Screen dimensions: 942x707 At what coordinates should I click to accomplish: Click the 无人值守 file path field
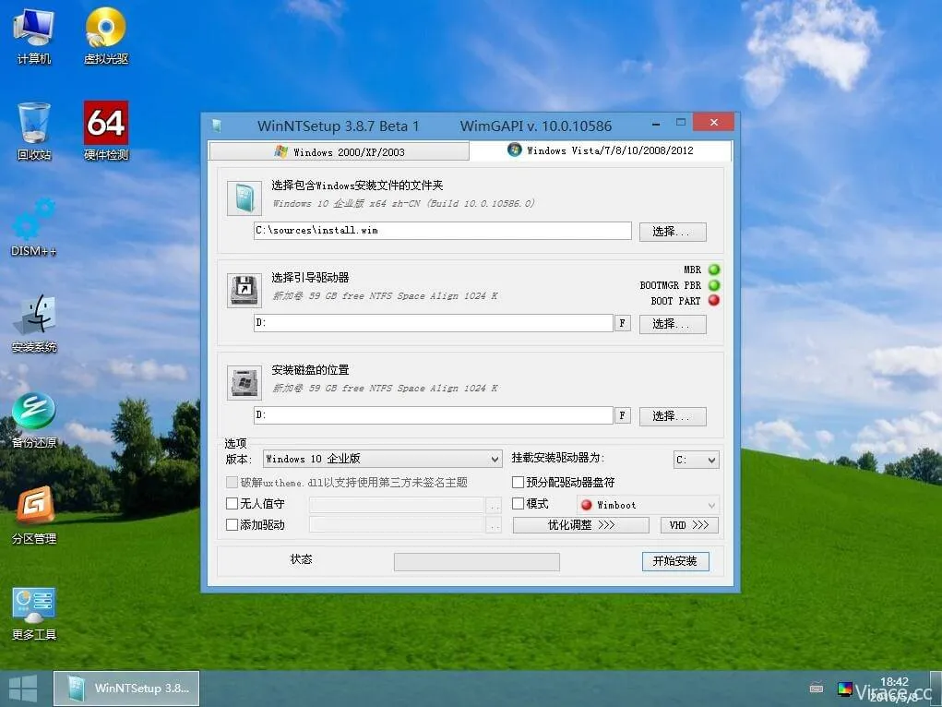397,505
